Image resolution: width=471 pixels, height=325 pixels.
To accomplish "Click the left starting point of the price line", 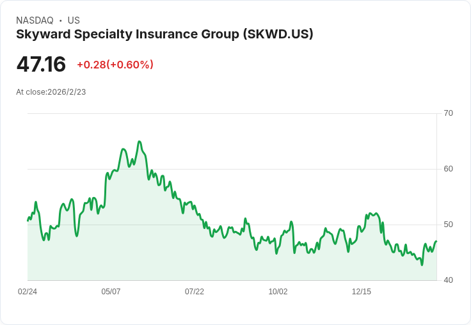I will point(28,221).
